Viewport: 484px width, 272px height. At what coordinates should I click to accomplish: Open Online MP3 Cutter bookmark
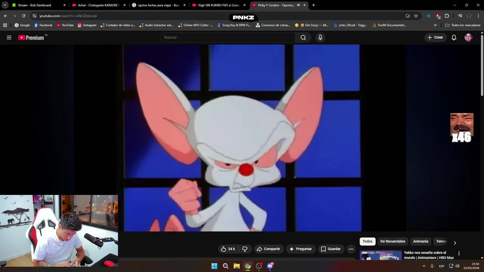(x=195, y=25)
